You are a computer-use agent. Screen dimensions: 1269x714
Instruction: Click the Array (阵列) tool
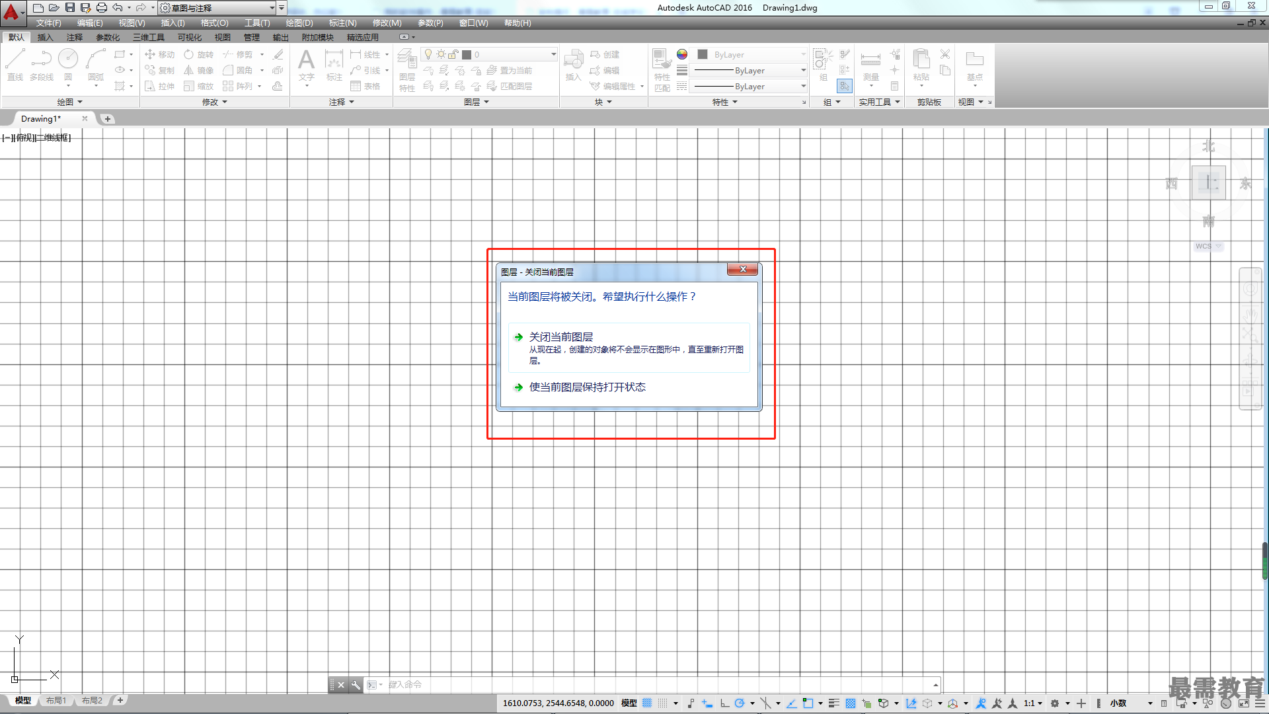pos(238,86)
